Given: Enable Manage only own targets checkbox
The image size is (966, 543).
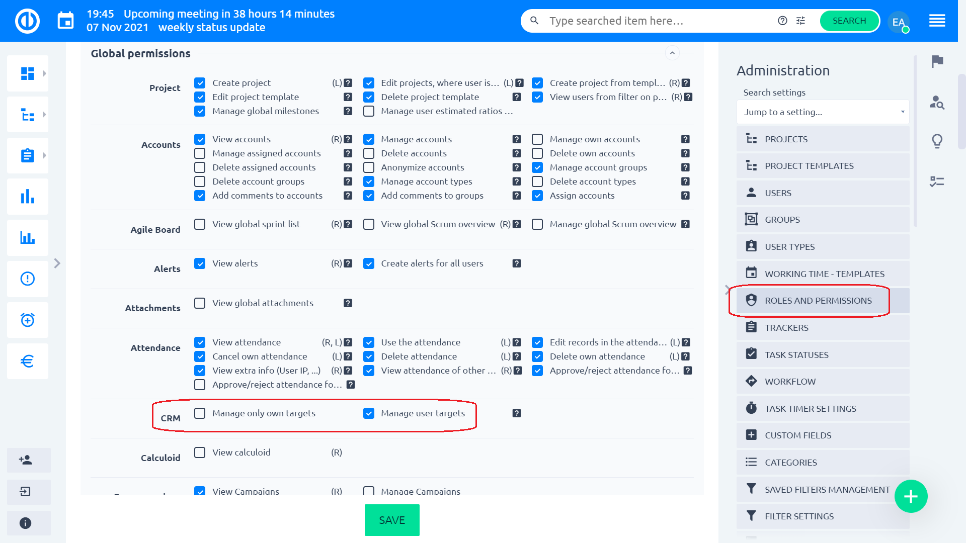Looking at the screenshot, I should 200,413.
